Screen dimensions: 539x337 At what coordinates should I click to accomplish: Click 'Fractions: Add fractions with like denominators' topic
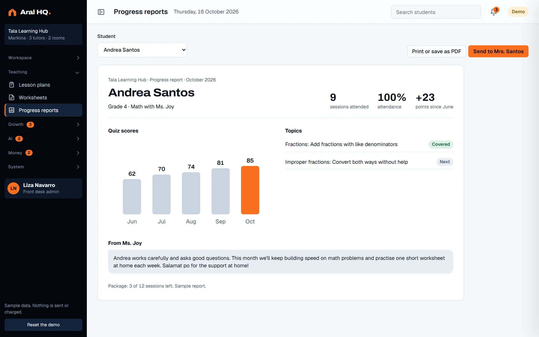[x=341, y=144]
